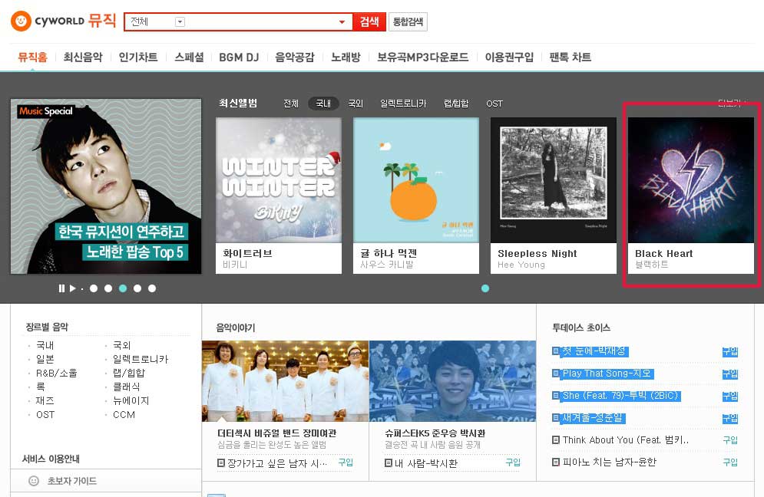Open the Sleepless Night album cover
Viewport: 764px width, 497px height.
[x=554, y=180]
